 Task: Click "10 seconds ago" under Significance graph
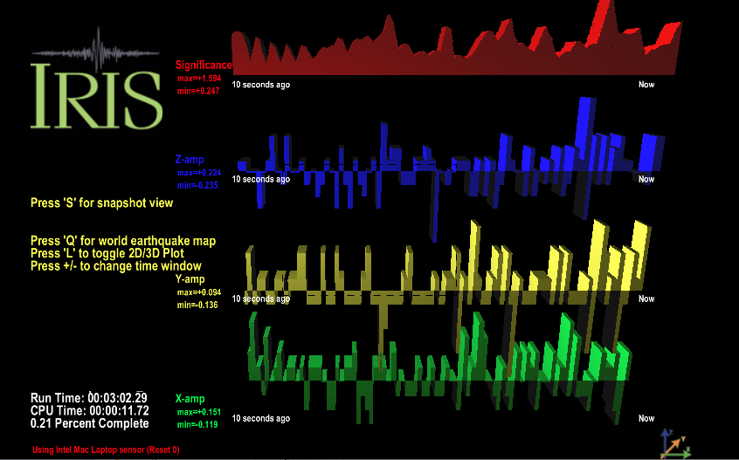pyautogui.click(x=260, y=85)
